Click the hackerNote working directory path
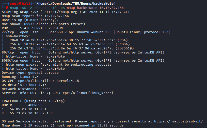 (x=73, y=4)
